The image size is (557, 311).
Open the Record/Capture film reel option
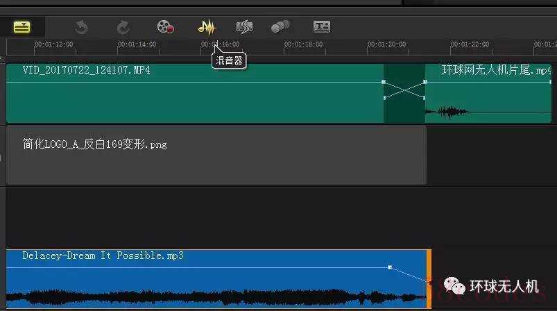[x=166, y=26]
